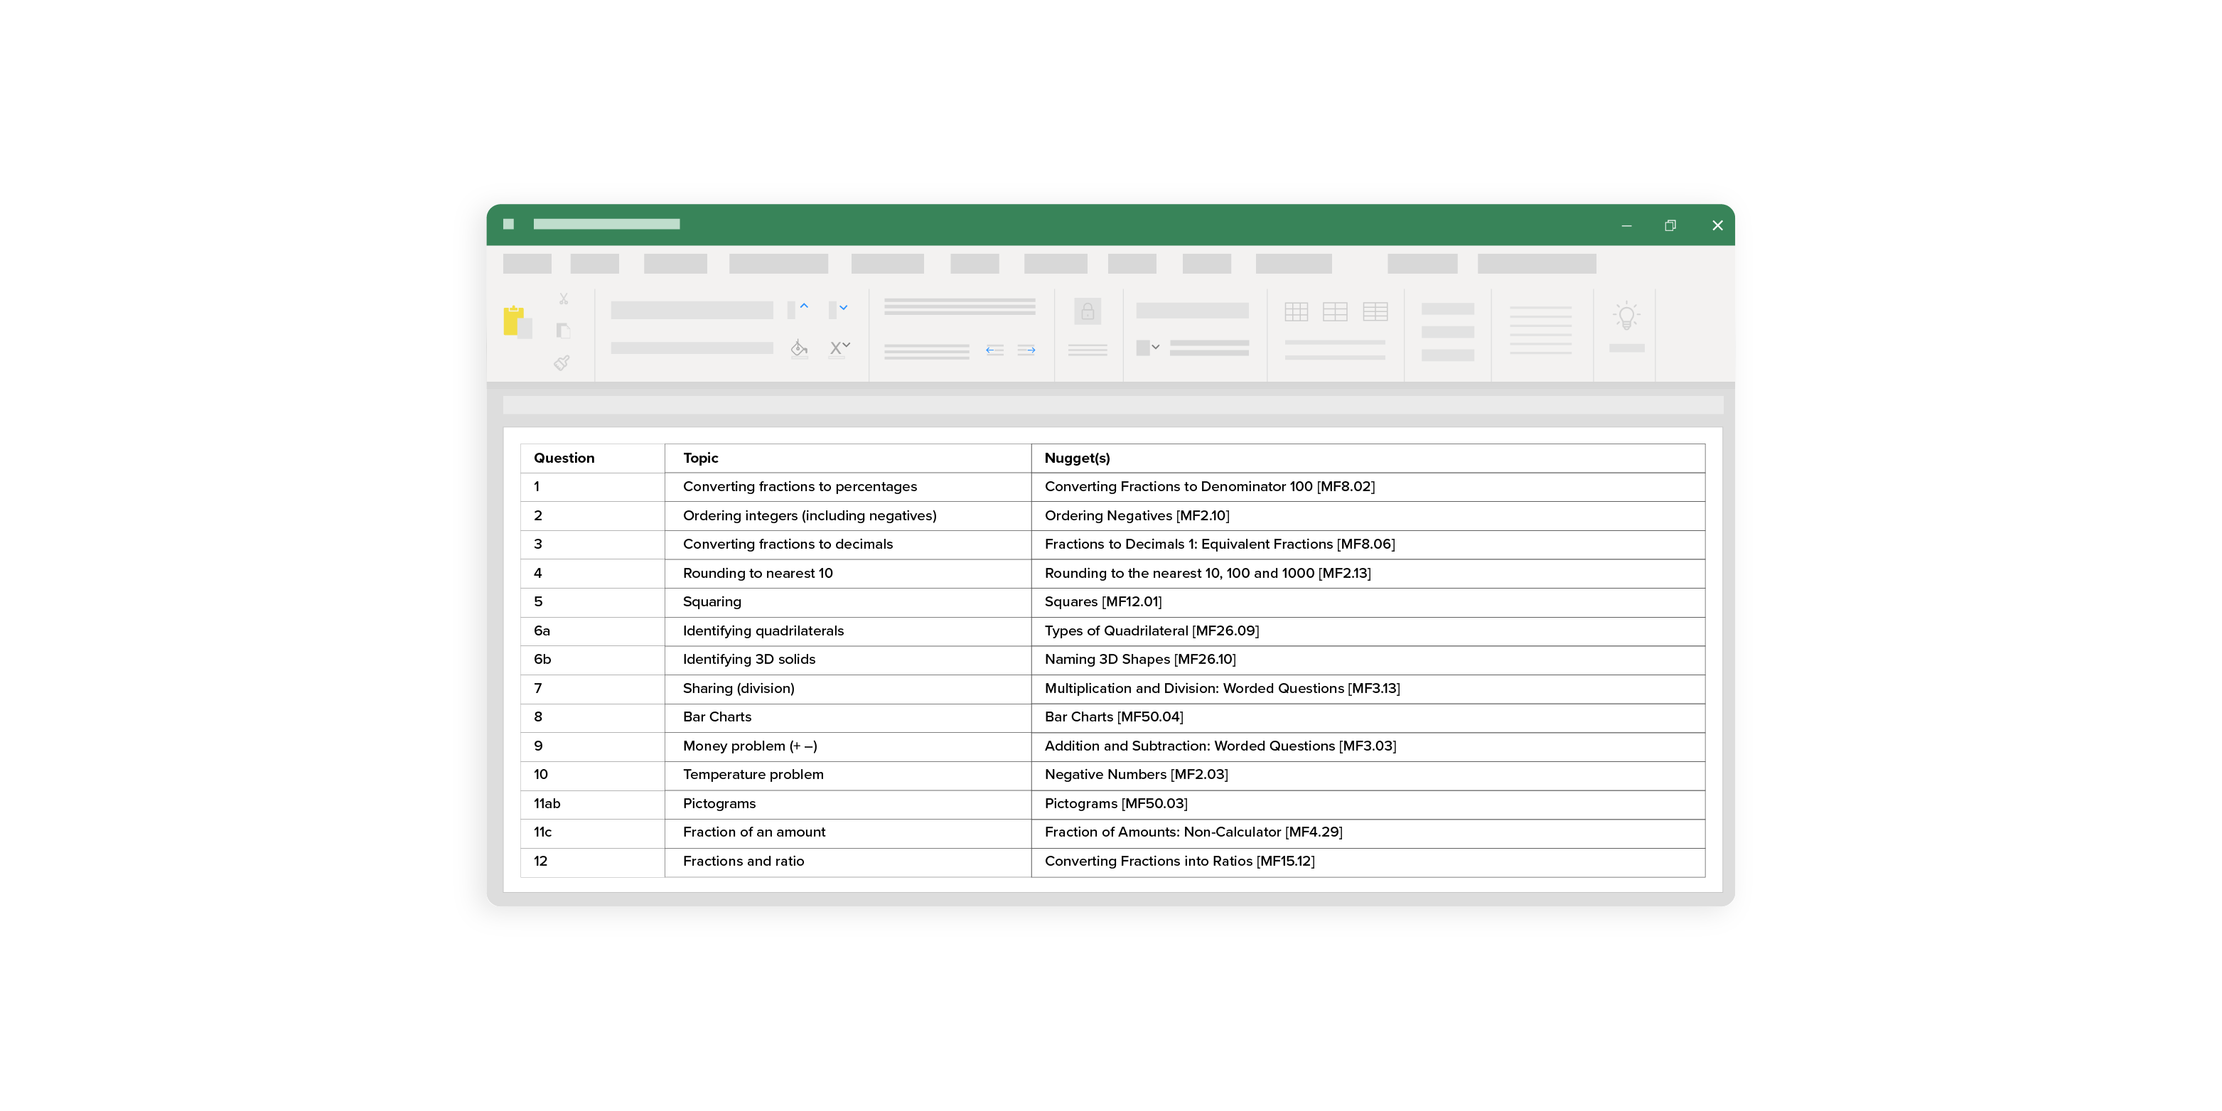The height and width of the screenshot is (1111, 2222).
Task: Select the Question header cell
Action: pos(593,458)
